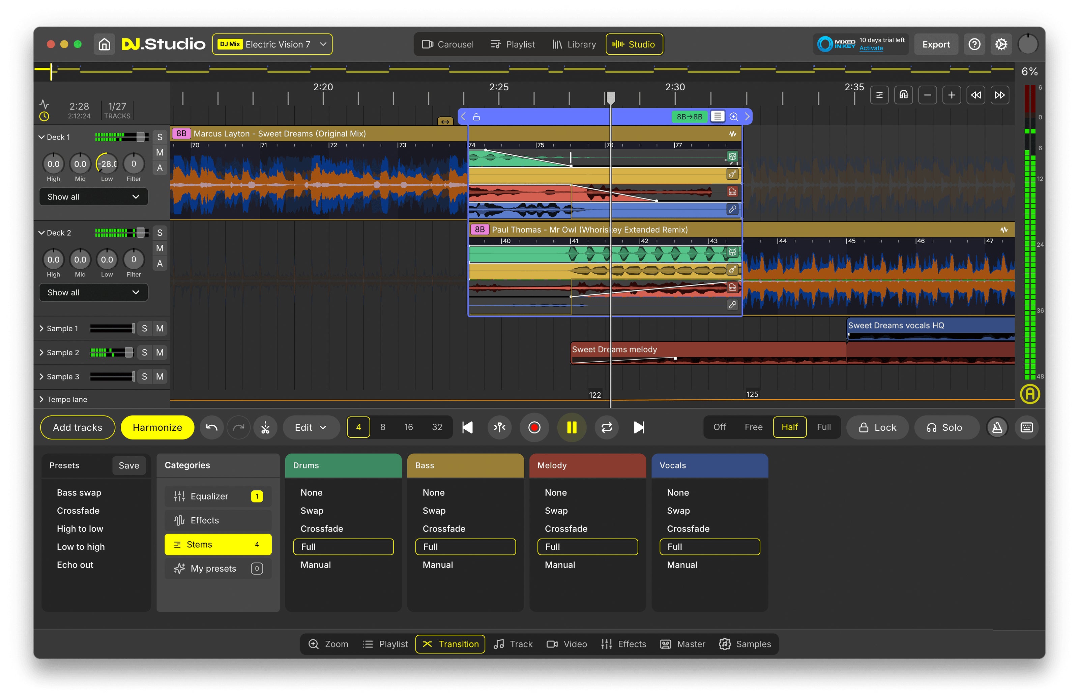Go to the home screen icon
Viewport: 1079px width, 699px height.
tap(104, 44)
